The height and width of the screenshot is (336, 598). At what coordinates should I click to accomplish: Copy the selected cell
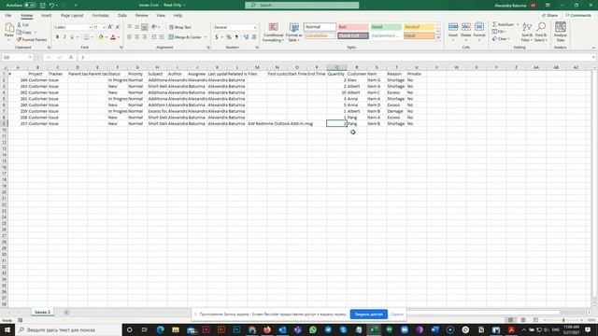pos(24,33)
